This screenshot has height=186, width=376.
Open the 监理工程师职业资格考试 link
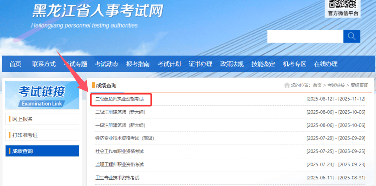tap(119, 164)
